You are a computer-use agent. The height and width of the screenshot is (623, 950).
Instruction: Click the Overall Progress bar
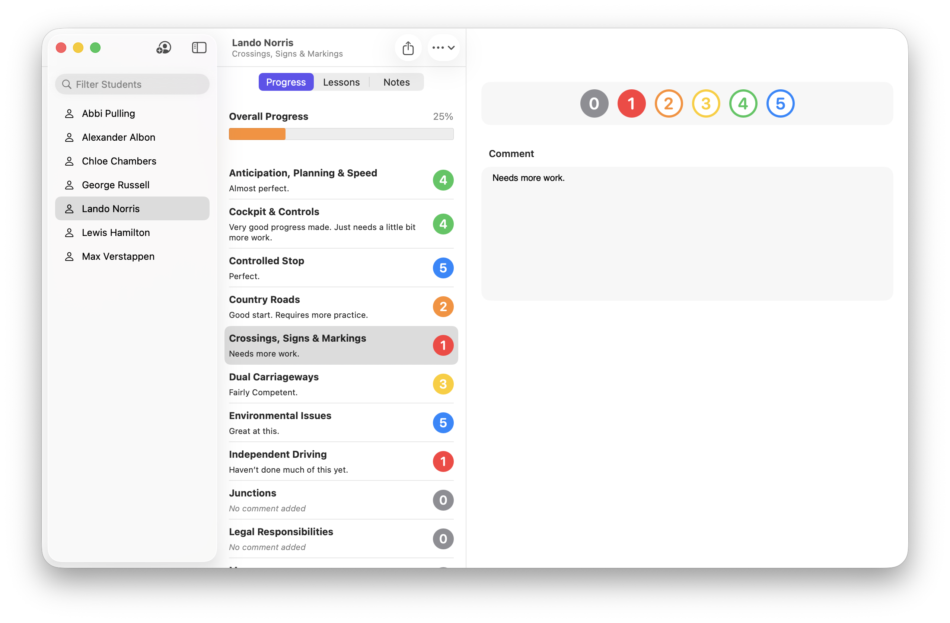tap(341, 134)
